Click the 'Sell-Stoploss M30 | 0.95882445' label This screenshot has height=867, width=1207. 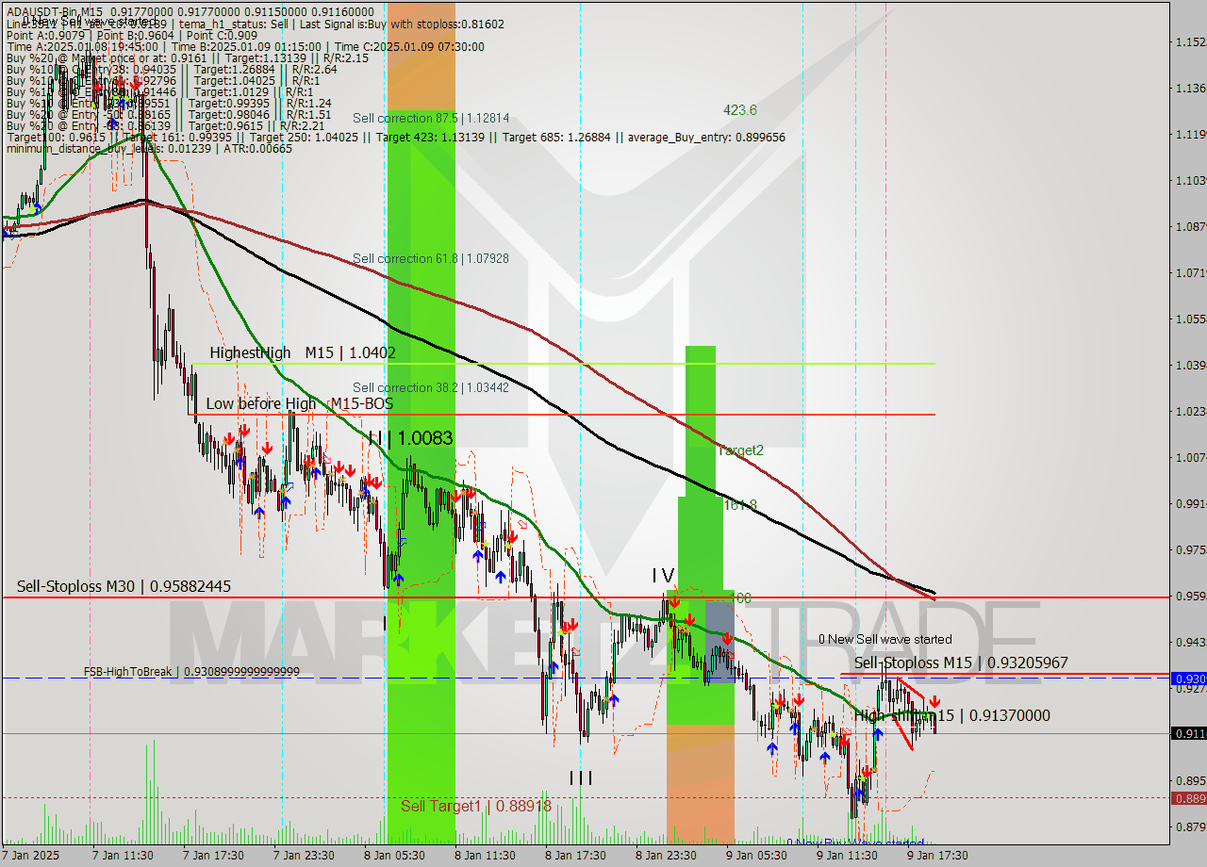coord(124,586)
